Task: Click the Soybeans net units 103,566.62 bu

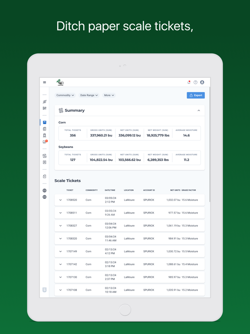Action: 129,160
